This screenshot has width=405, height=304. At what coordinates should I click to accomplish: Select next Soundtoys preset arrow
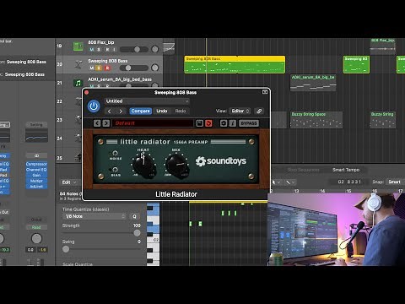(x=106, y=123)
